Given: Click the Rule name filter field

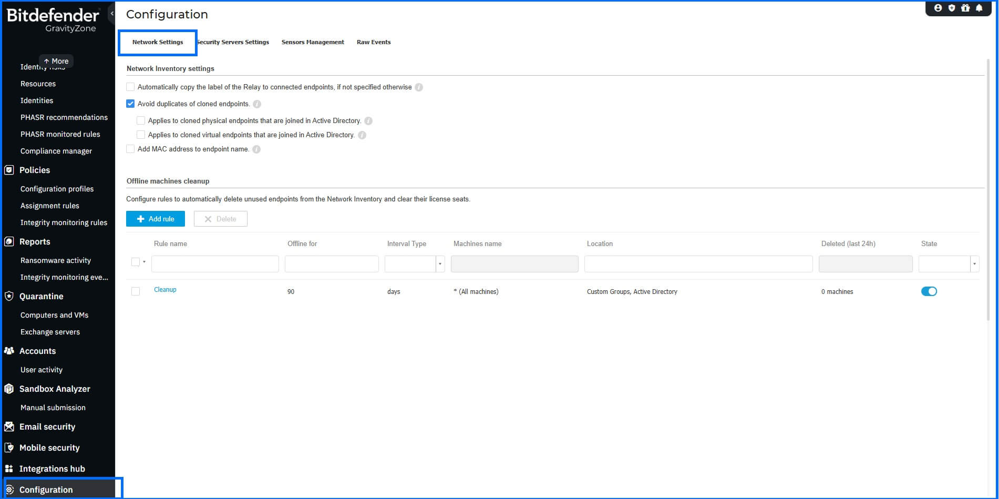Looking at the screenshot, I should 214,263.
